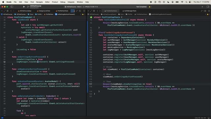Click the Test Completed activity status
Viewport: 211px width, 119px height.
pos(141,7)
